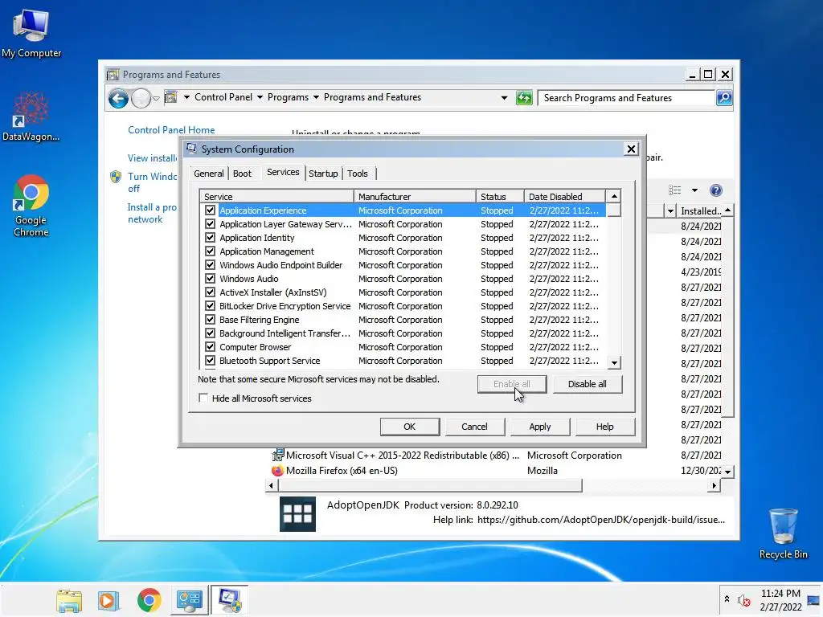Open the DataWagon desktop shortcut
Viewport: 823px width, 617px height.
31,116
